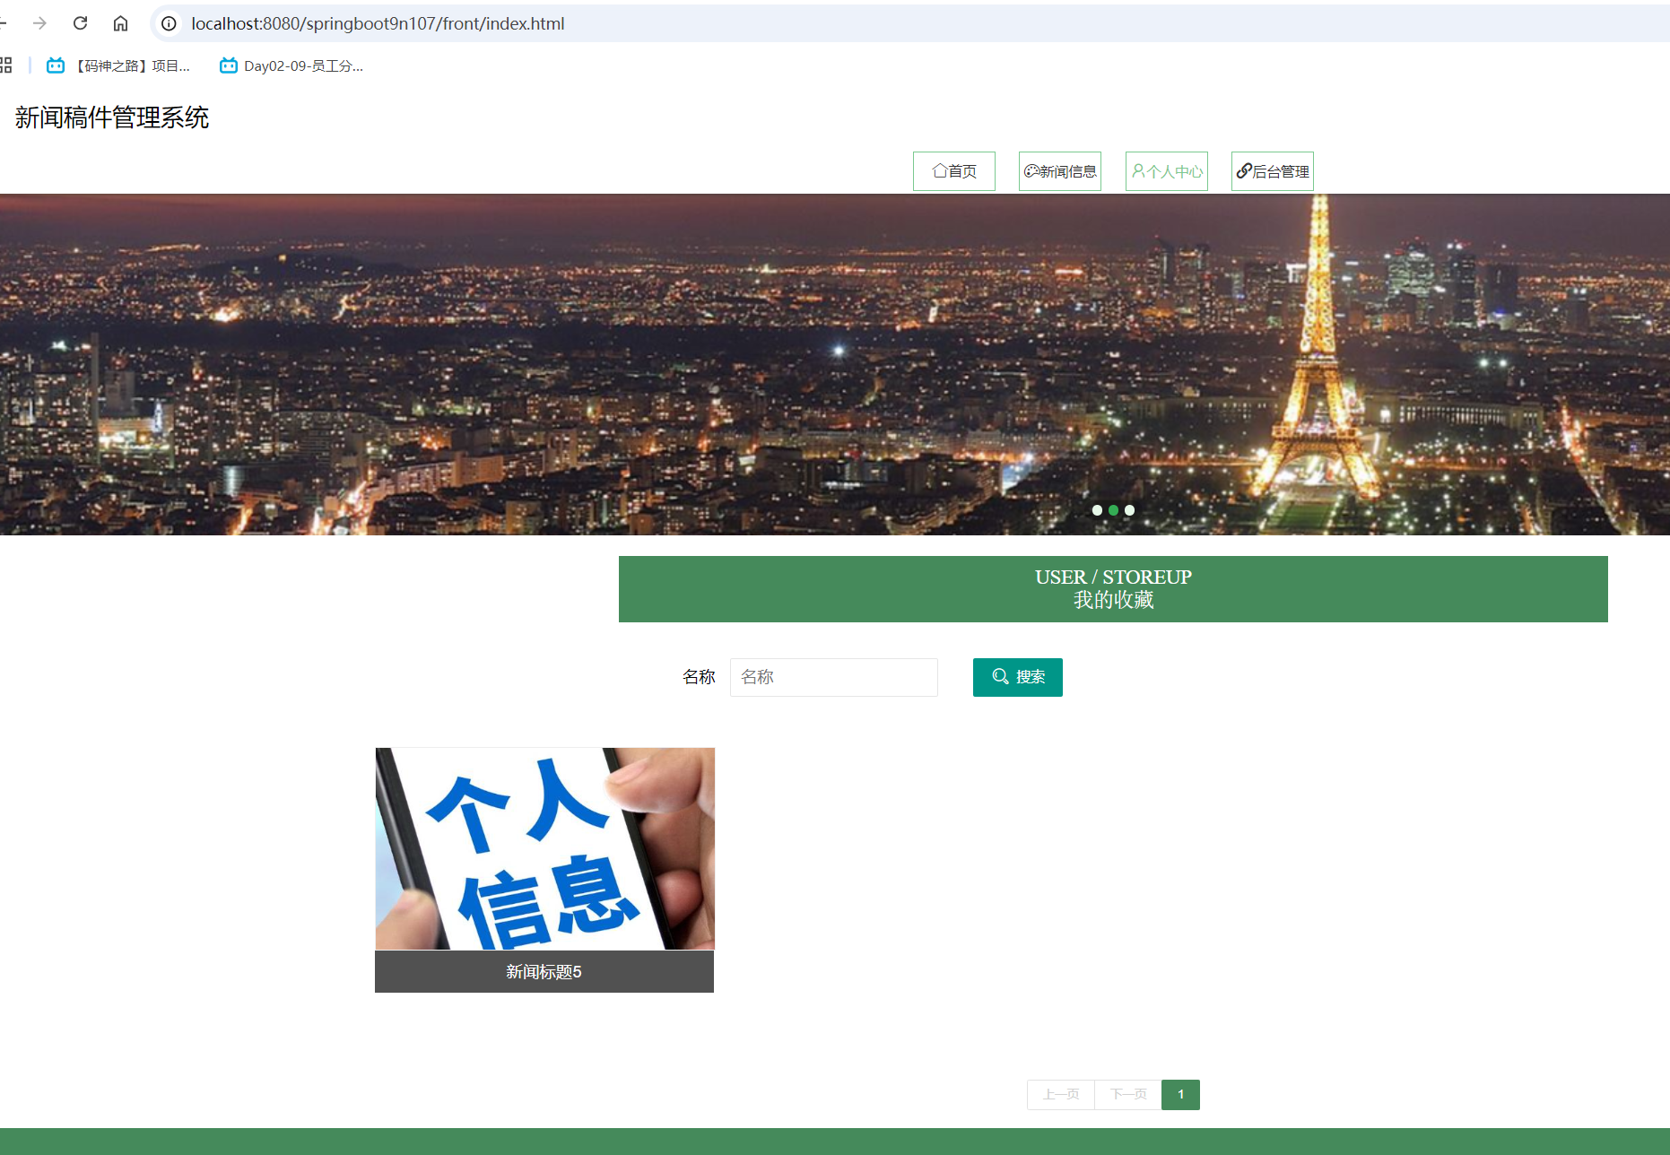Select the person icon in 个人中心
The width and height of the screenshot is (1670, 1155).
click(x=1137, y=171)
